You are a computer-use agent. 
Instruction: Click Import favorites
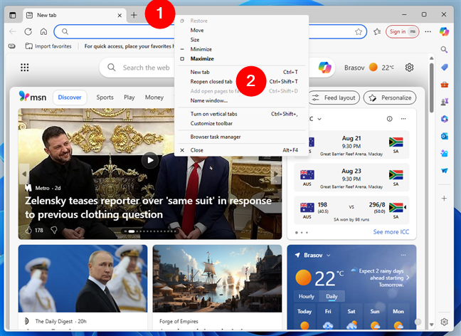click(x=48, y=46)
